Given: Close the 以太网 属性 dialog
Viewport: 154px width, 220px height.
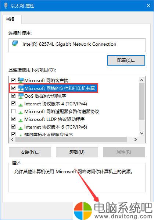Looking at the screenshot, I should 148,6.
